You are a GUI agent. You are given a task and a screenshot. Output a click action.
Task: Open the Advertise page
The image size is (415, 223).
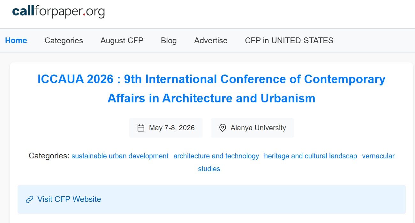click(x=211, y=41)
